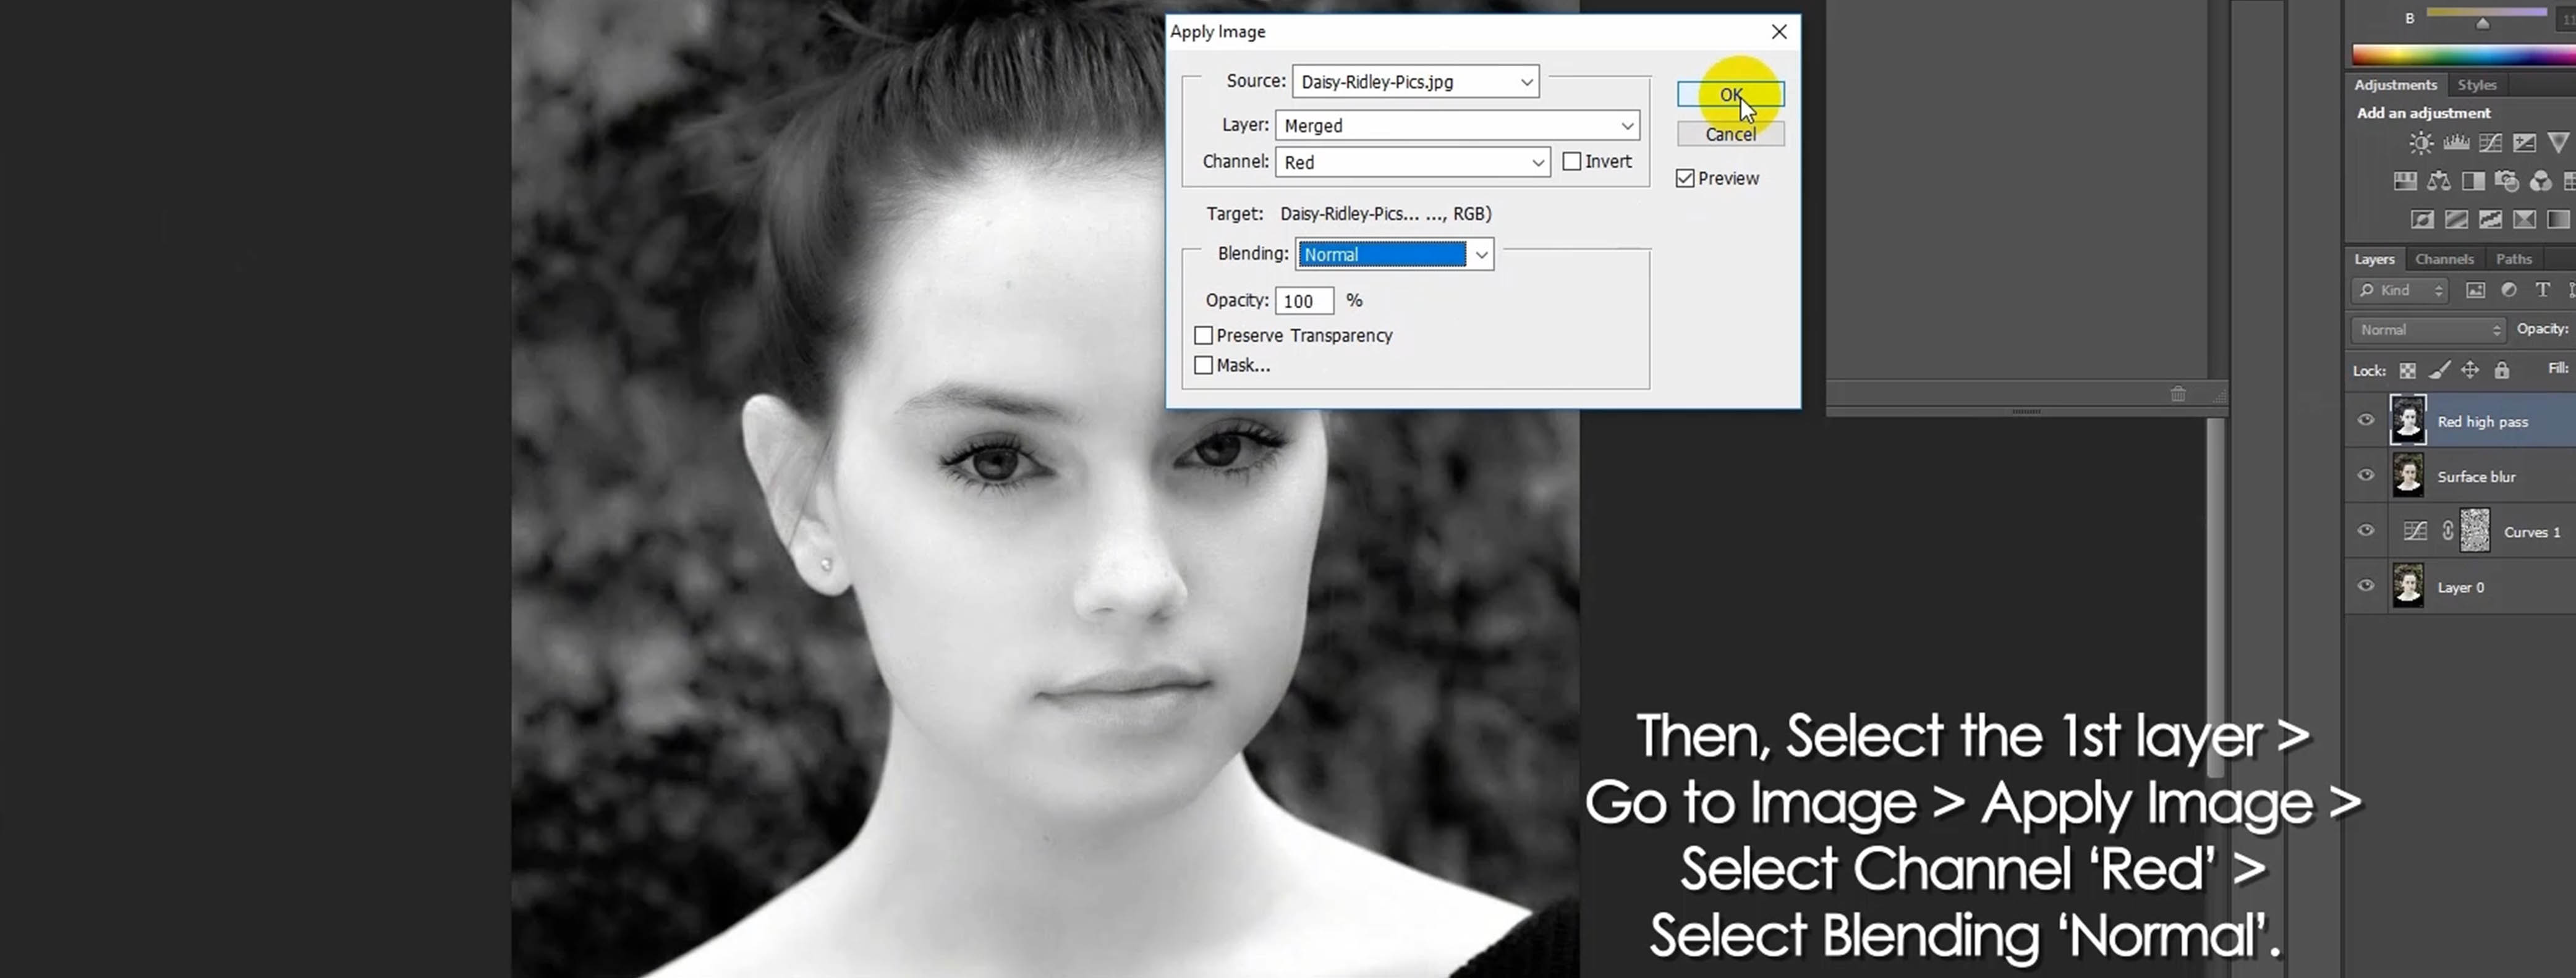Viewport: 2576px width, 978px height.
Task: Hide the Surface blur layer
Action: tap(2366, 476)
